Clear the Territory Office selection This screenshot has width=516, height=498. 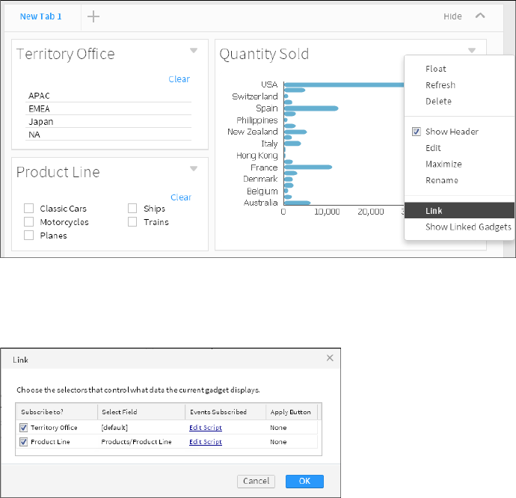pyautogui.click(x=179, y=79)
